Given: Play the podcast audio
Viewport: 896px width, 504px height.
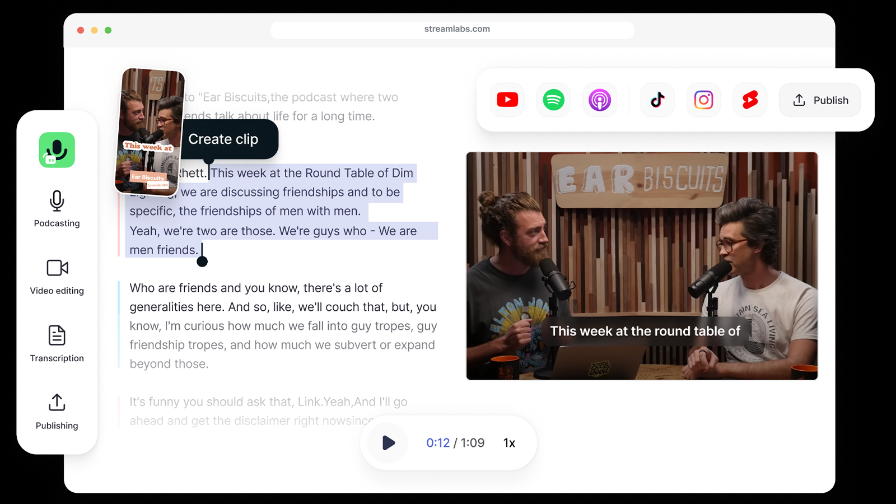Looking at the screenshot, I should pos(388,443).
